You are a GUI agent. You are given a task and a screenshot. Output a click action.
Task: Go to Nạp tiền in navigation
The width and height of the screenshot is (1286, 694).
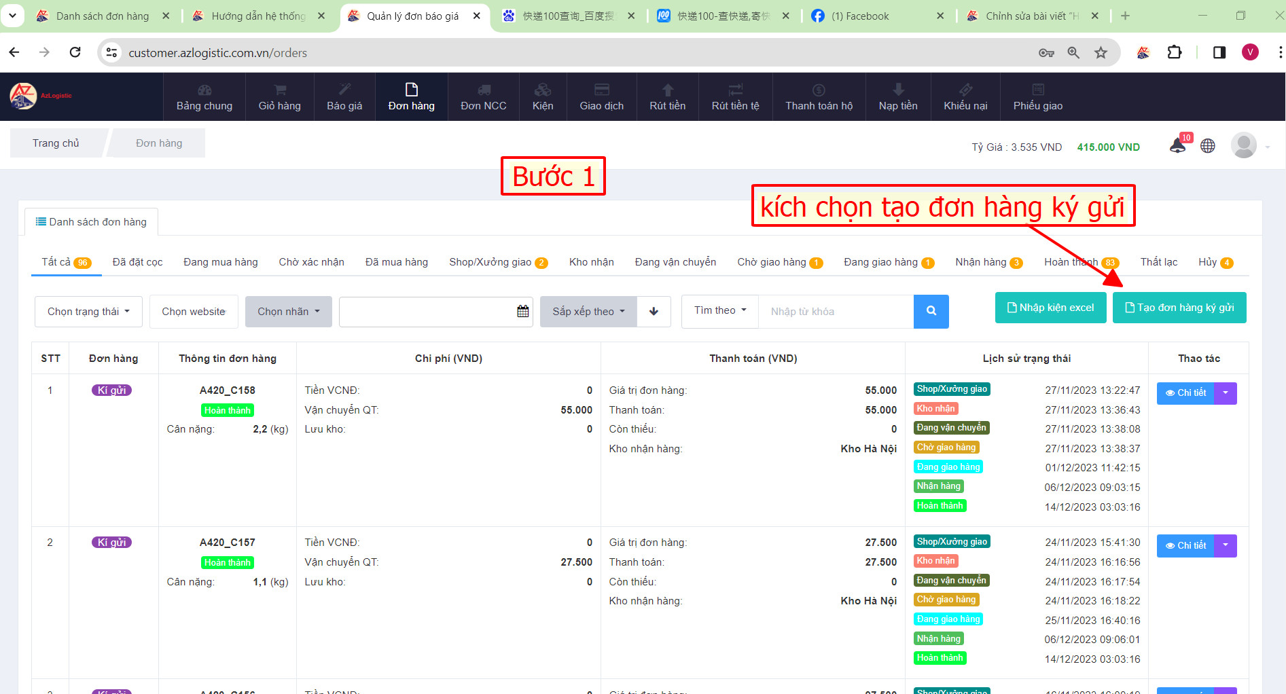point(897,97)
